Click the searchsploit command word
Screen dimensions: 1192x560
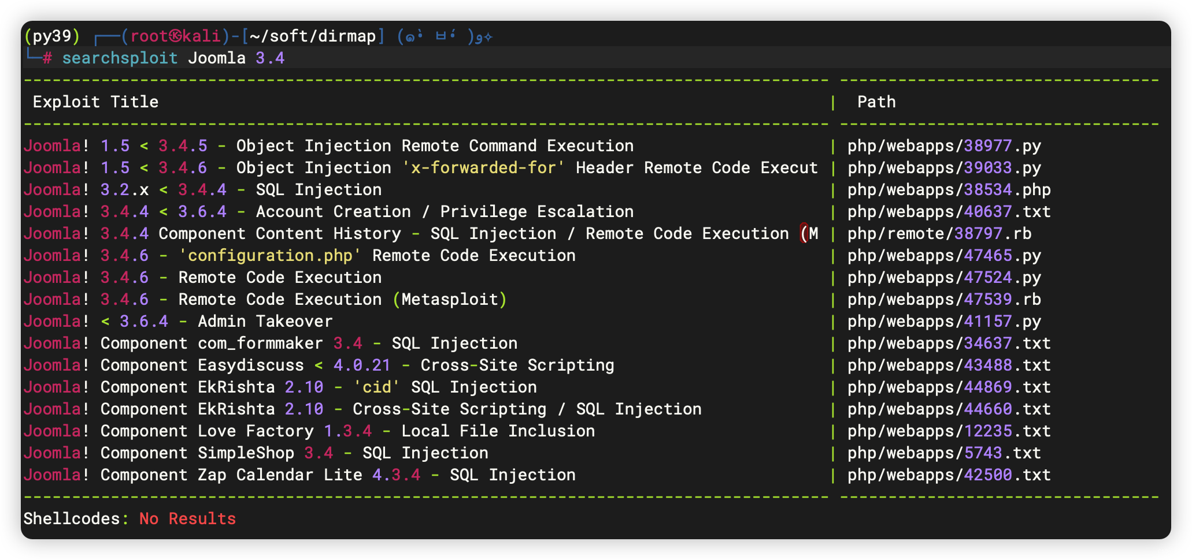click(120, 58)
